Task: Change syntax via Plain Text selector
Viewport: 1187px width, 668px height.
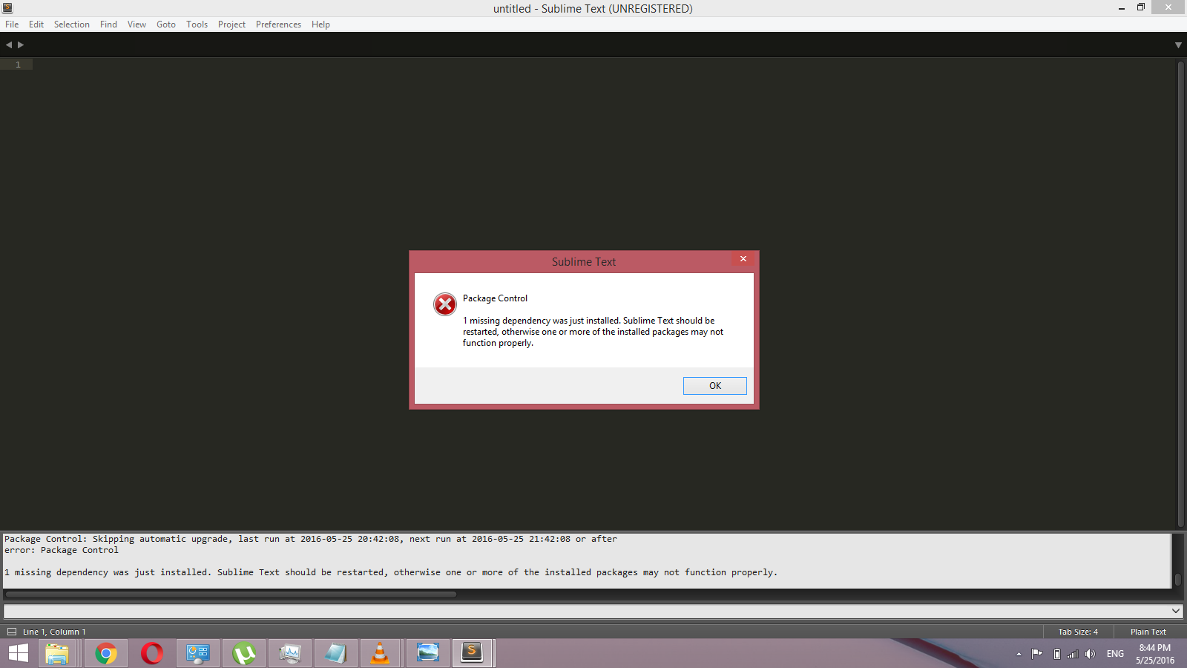Action: tap(1148, 632)
